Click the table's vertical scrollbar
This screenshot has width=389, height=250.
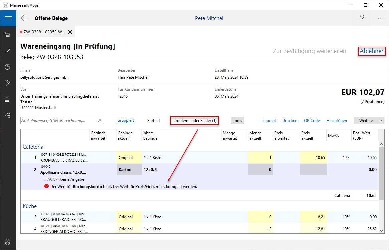tap(382, 173)
